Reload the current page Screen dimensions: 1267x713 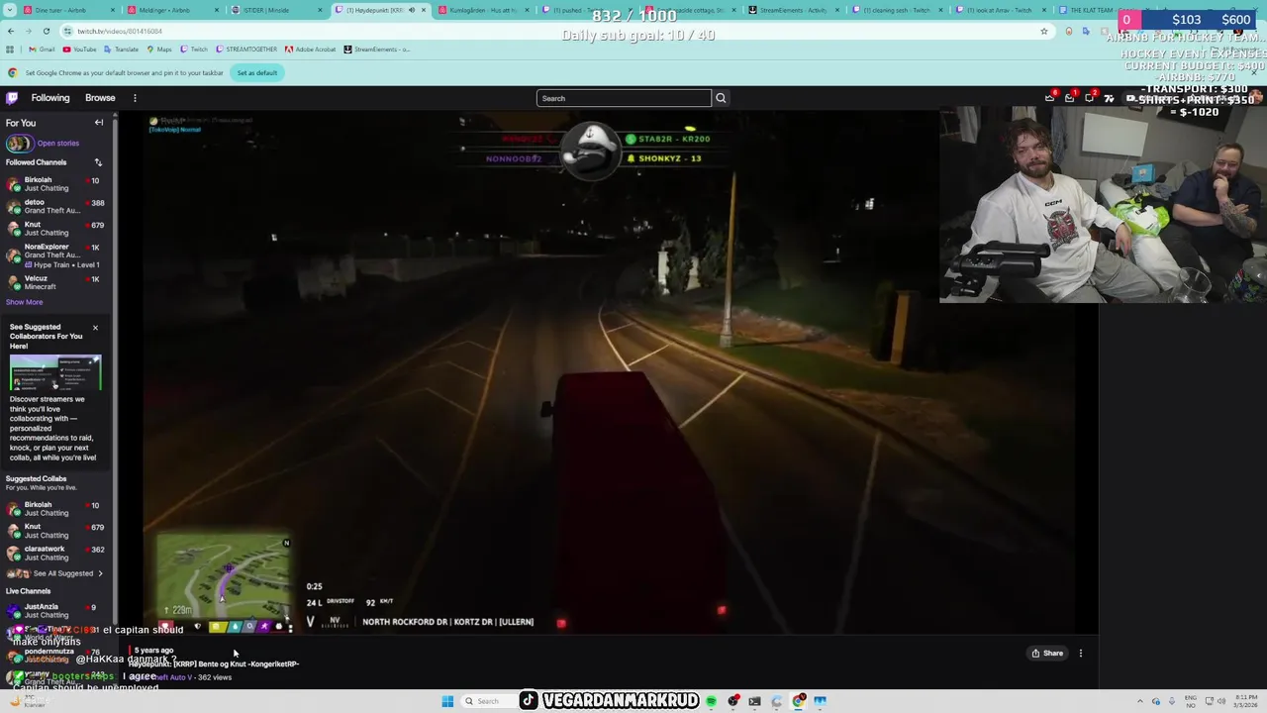coord(46,31)
